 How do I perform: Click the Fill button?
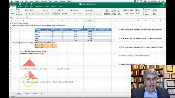[145, 12]
